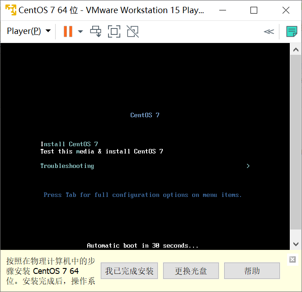Viewport: 302px width, 292px height.
Task: Click the CentOS 7 title in boot screen
Action: coord(145,115)
